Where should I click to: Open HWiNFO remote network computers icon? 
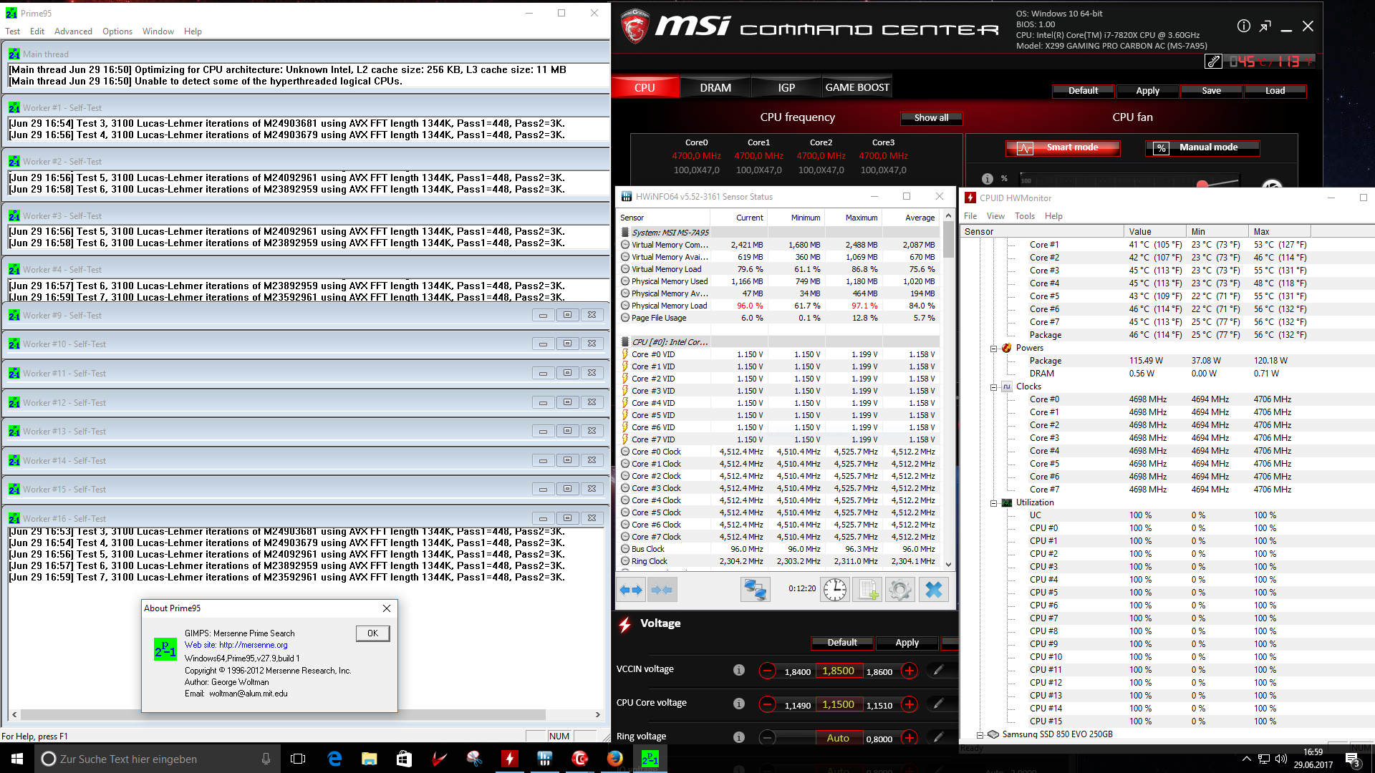coord(755,590)
